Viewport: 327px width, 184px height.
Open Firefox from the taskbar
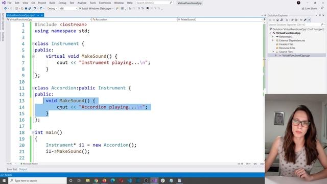104,180
